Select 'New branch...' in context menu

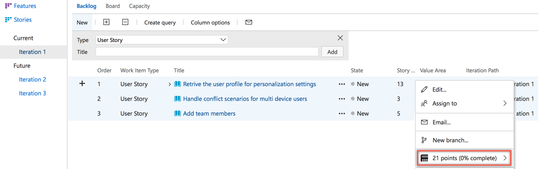tap(464, 140)
